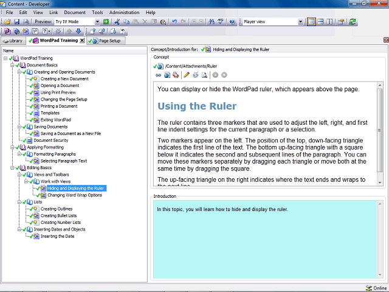The height and width of the screenshot is (292, 389).
Task: Select the Templates tree item
Action: 50,113
